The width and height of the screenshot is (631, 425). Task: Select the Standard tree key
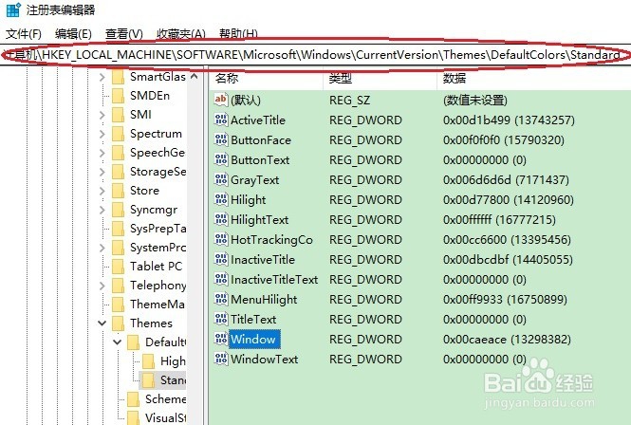(x=173, y=379)
